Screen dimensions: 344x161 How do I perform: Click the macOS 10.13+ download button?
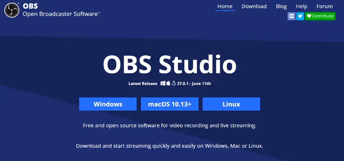point(170,104)
